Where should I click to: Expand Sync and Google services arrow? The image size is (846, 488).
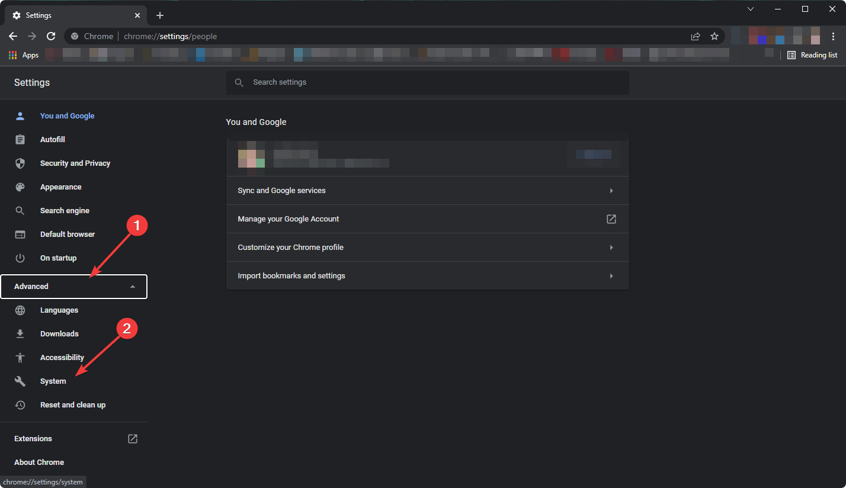(x=611, y=191)
